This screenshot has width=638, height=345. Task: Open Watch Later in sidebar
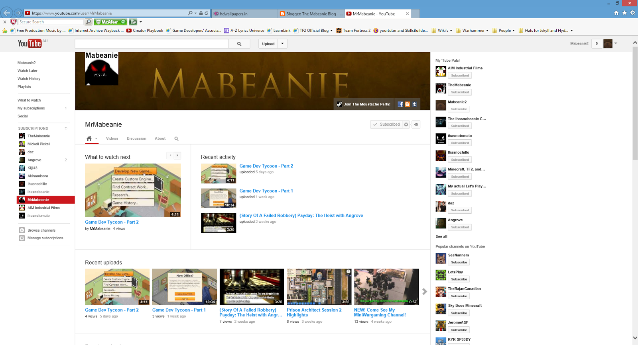28,71
